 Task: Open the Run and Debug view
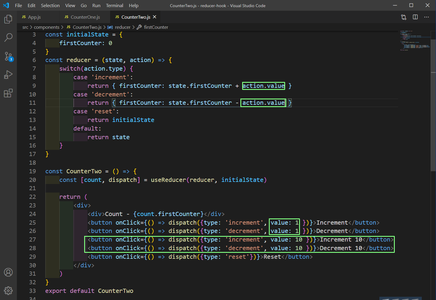pos(8,75)
